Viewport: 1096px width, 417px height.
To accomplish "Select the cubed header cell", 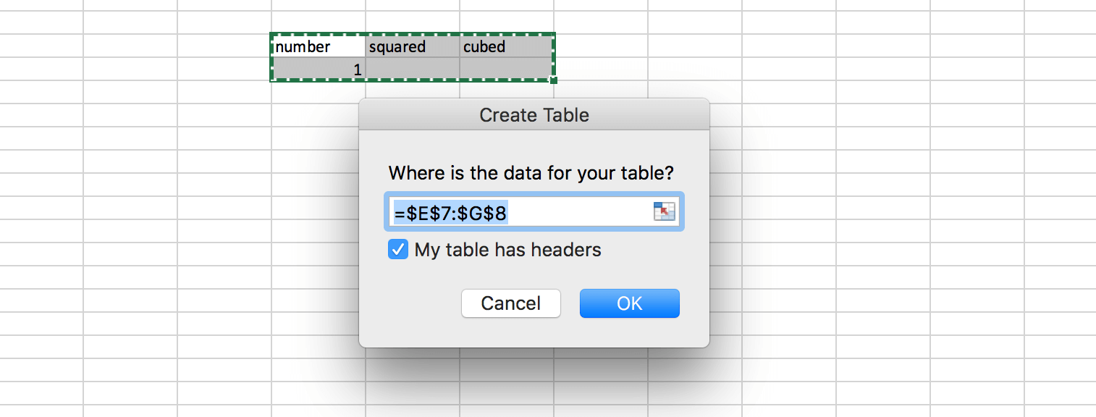I will tap(507, 46).
